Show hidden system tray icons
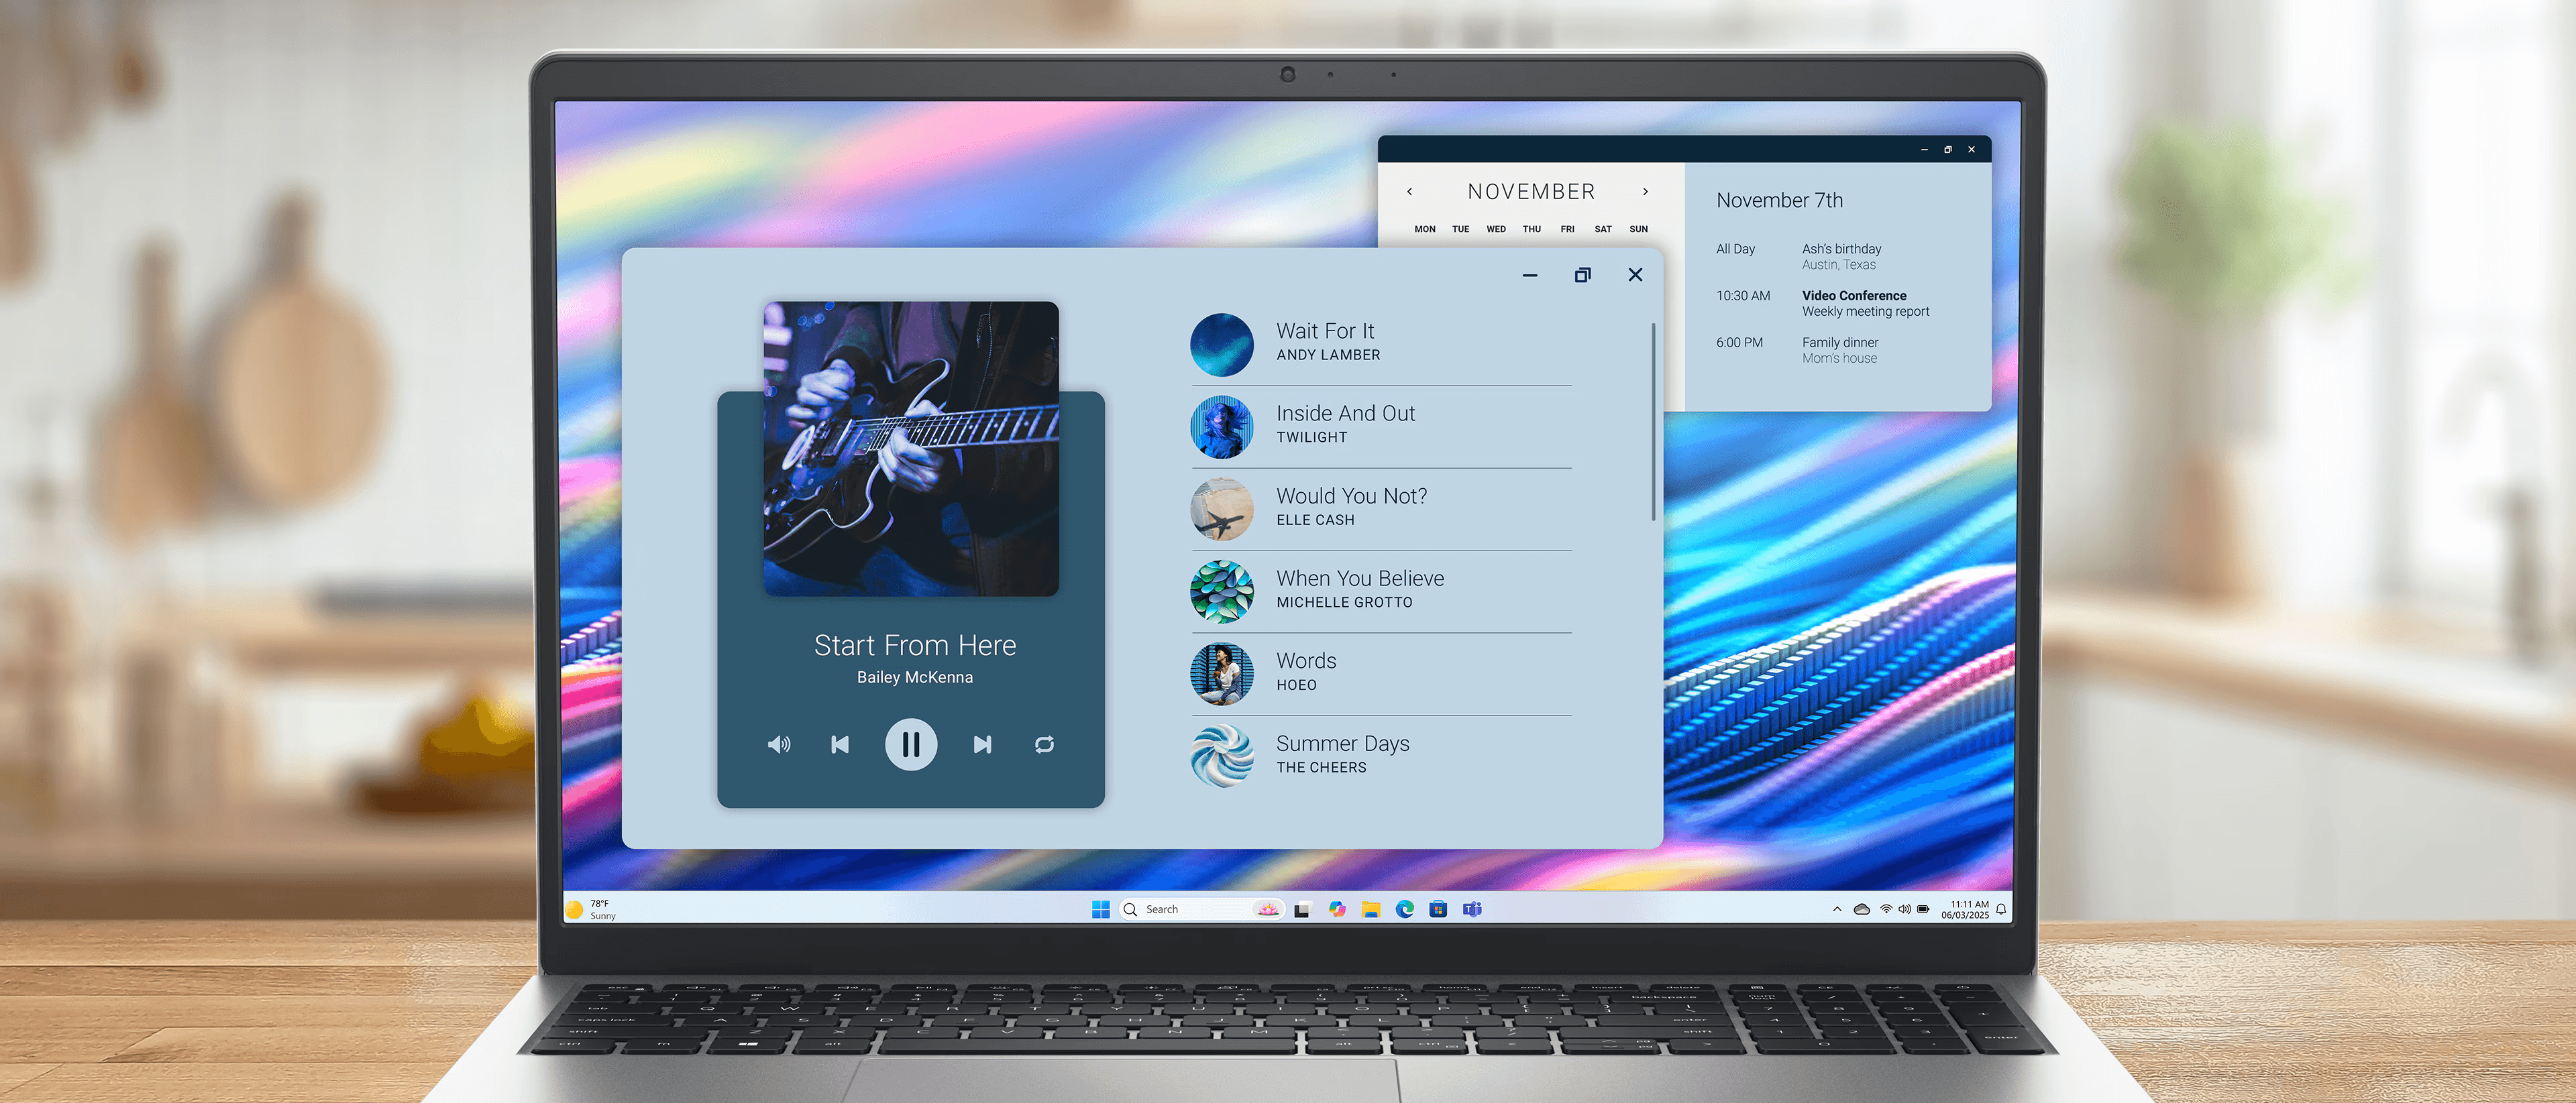Viewport: 2576px width, 1103px height. tap(1836, 909)
